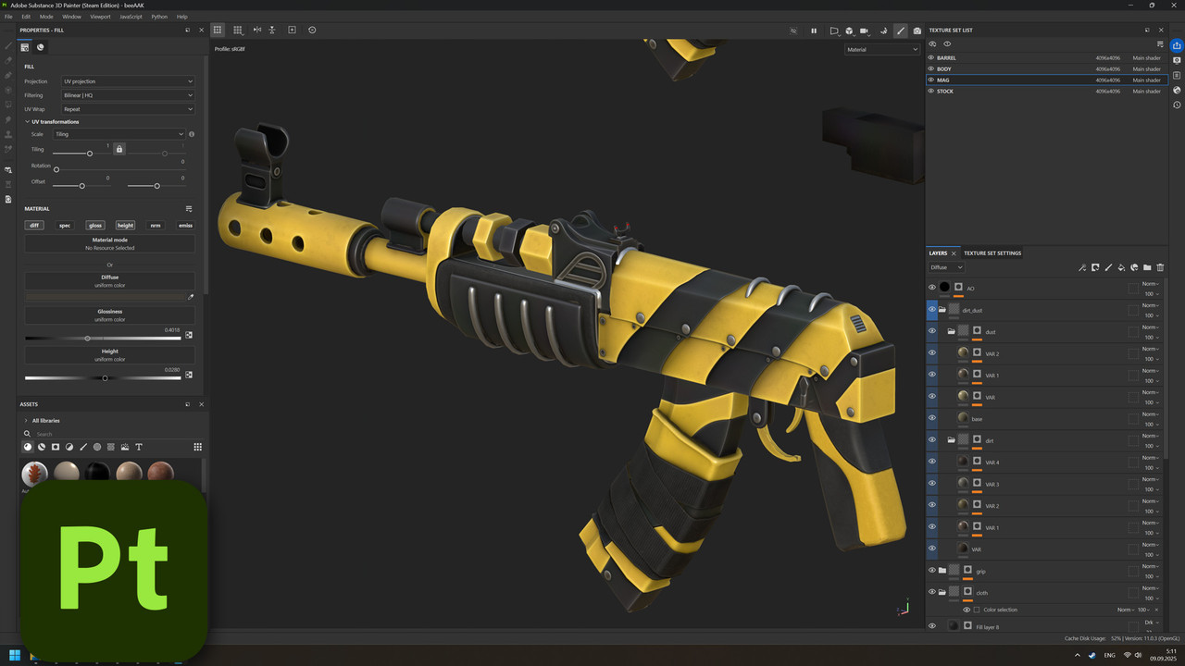Hide the STOCK texture set
1185x666 pixels.
(931, 91)
